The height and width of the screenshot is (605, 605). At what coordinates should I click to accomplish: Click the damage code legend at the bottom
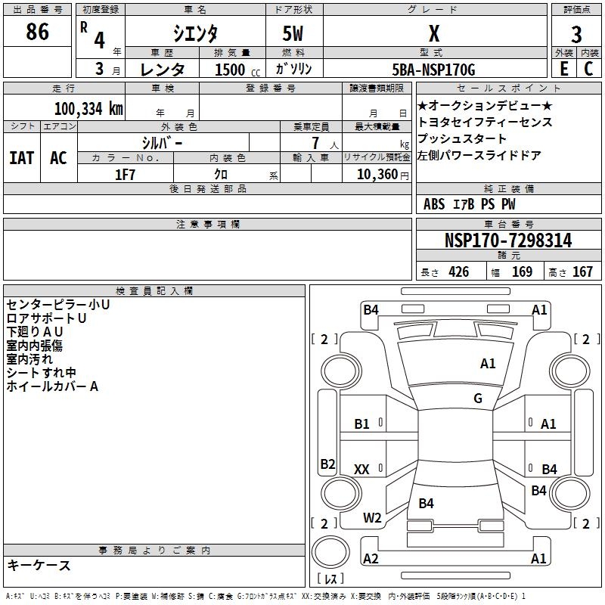[x=265, y=596]
